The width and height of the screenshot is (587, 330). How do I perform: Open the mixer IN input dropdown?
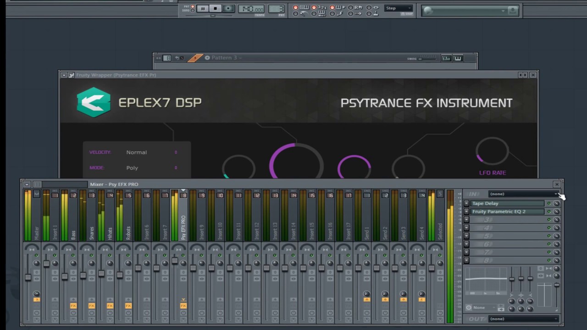point(523,194)
